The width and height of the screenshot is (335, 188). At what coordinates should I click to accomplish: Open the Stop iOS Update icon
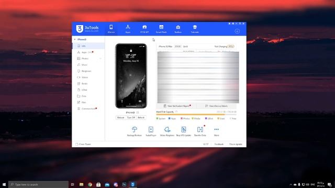coord(184,130)
